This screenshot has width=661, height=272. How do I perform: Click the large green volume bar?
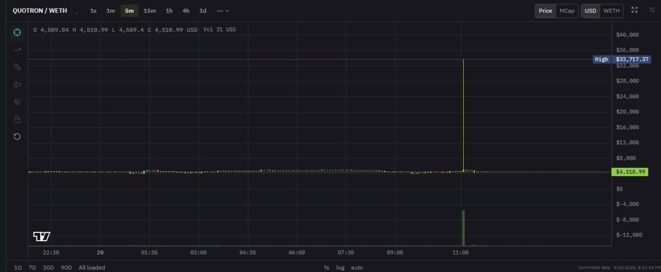coord(464,228)
